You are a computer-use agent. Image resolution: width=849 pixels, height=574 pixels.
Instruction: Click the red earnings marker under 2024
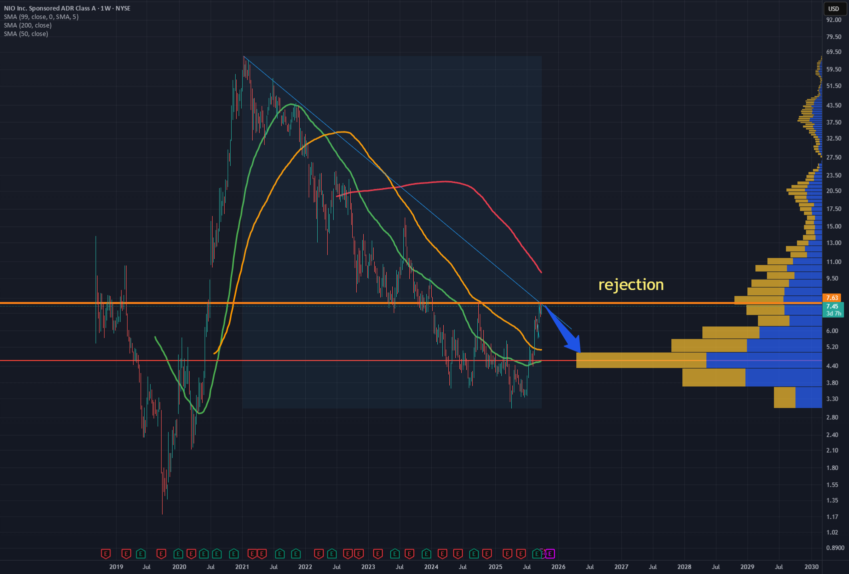coord(442,553)
